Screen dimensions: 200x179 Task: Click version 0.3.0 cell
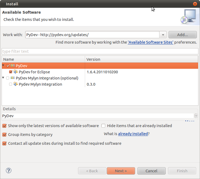pos(91,84)
